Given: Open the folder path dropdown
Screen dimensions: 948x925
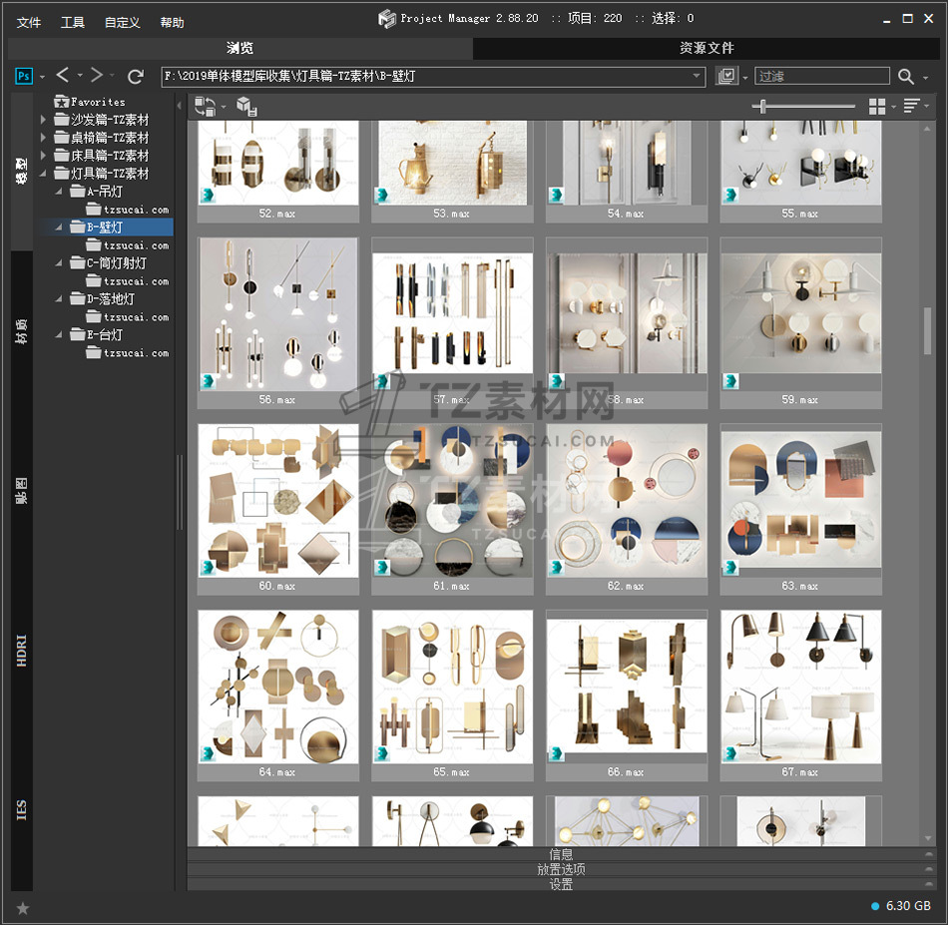Looking at the screenshot, I should click(698, 76).
